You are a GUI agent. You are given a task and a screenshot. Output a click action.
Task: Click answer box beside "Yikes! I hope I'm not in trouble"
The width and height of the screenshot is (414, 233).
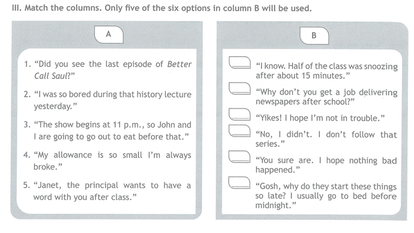point(240,114)
